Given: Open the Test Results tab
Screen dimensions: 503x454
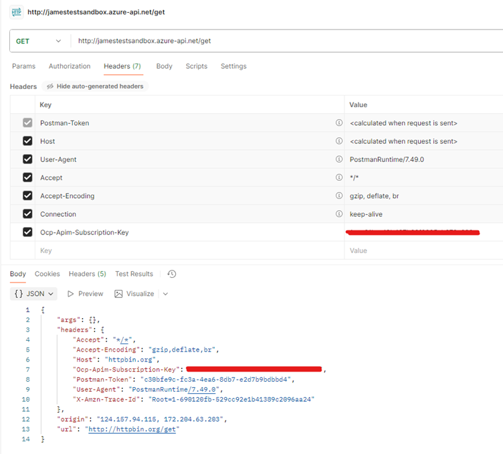Looking at the screenshot, I should [134, 274].
